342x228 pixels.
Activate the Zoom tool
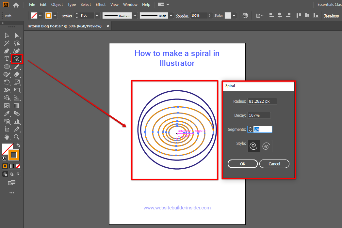17,137
